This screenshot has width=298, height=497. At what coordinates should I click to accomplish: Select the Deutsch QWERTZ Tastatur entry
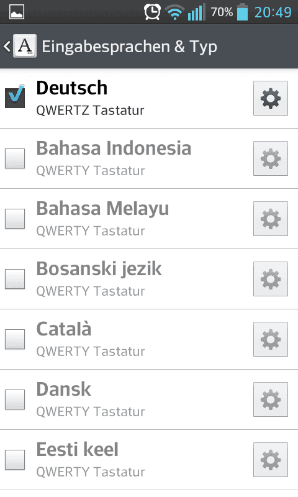pos(127,98)
